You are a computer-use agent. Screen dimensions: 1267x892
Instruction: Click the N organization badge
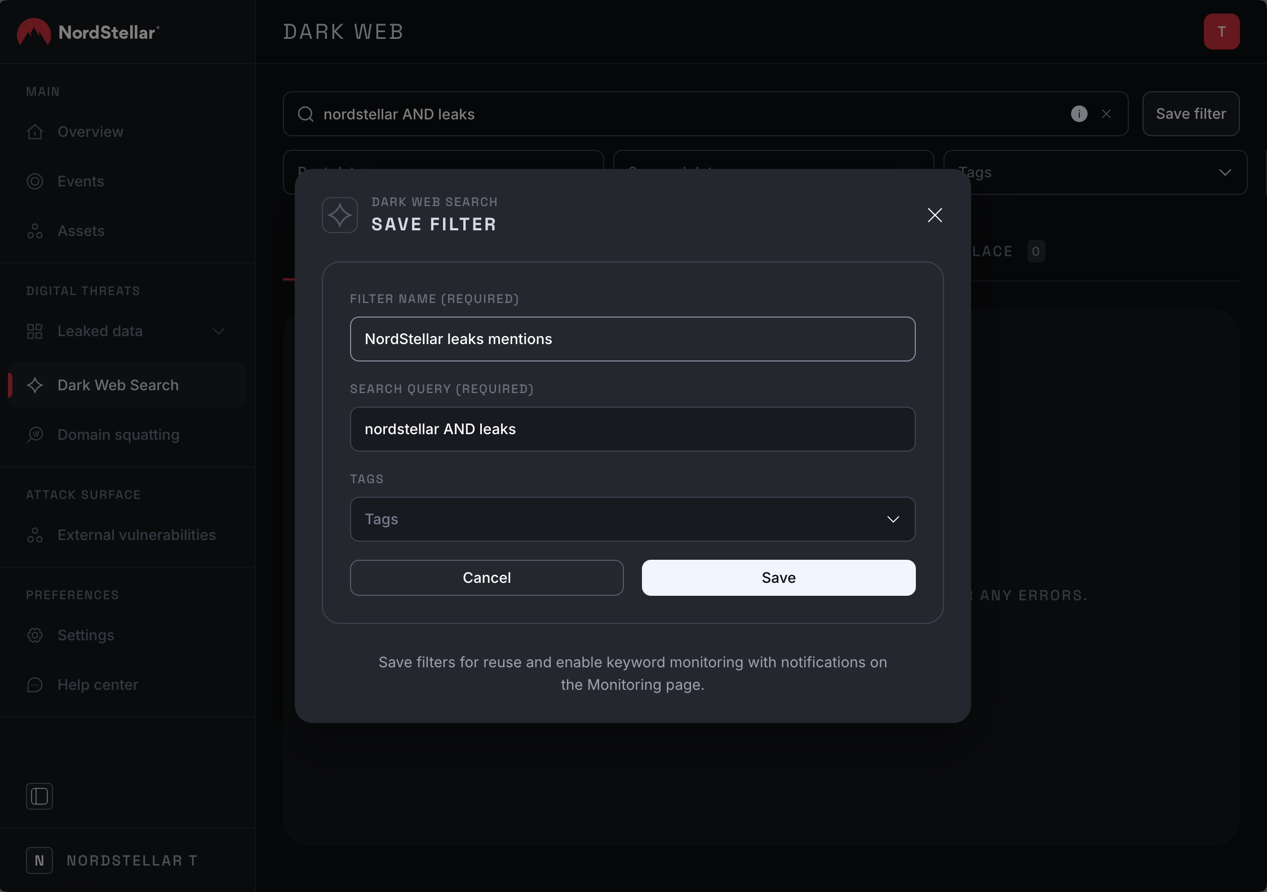(x=39, y=860)
